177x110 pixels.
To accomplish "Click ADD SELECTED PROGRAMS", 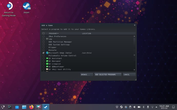I will click(x=107, y=75).
